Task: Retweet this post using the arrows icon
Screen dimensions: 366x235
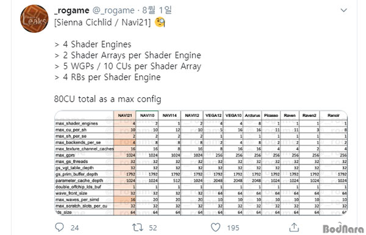Action: point(137,227)
